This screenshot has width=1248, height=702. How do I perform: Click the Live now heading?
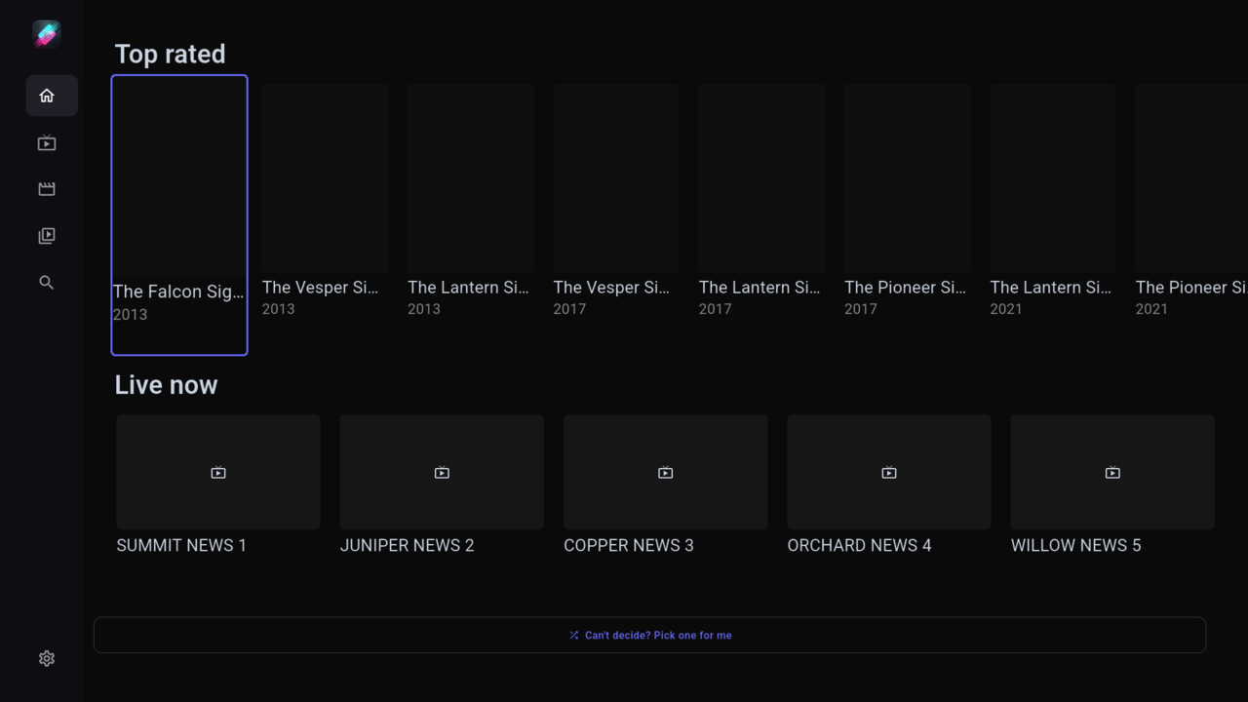tap(166, 385)
